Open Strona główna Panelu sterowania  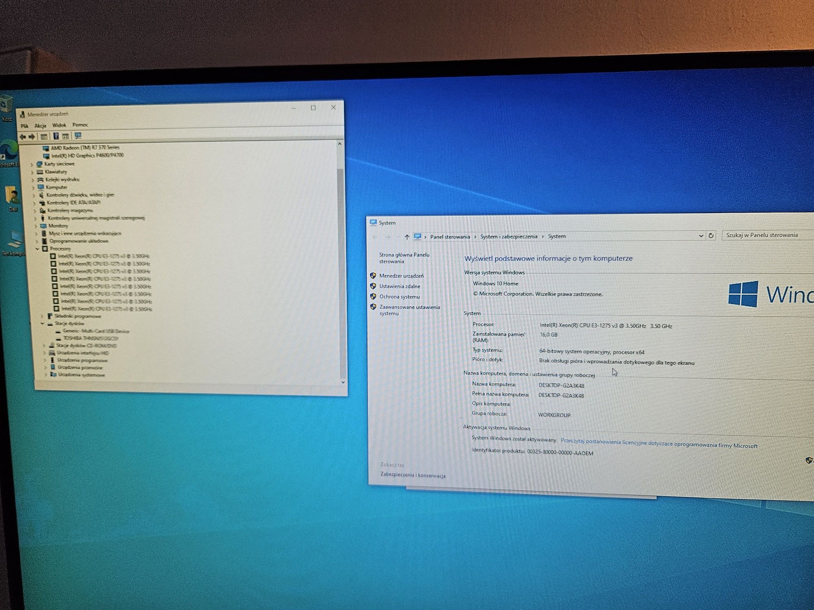coord(404,258)
